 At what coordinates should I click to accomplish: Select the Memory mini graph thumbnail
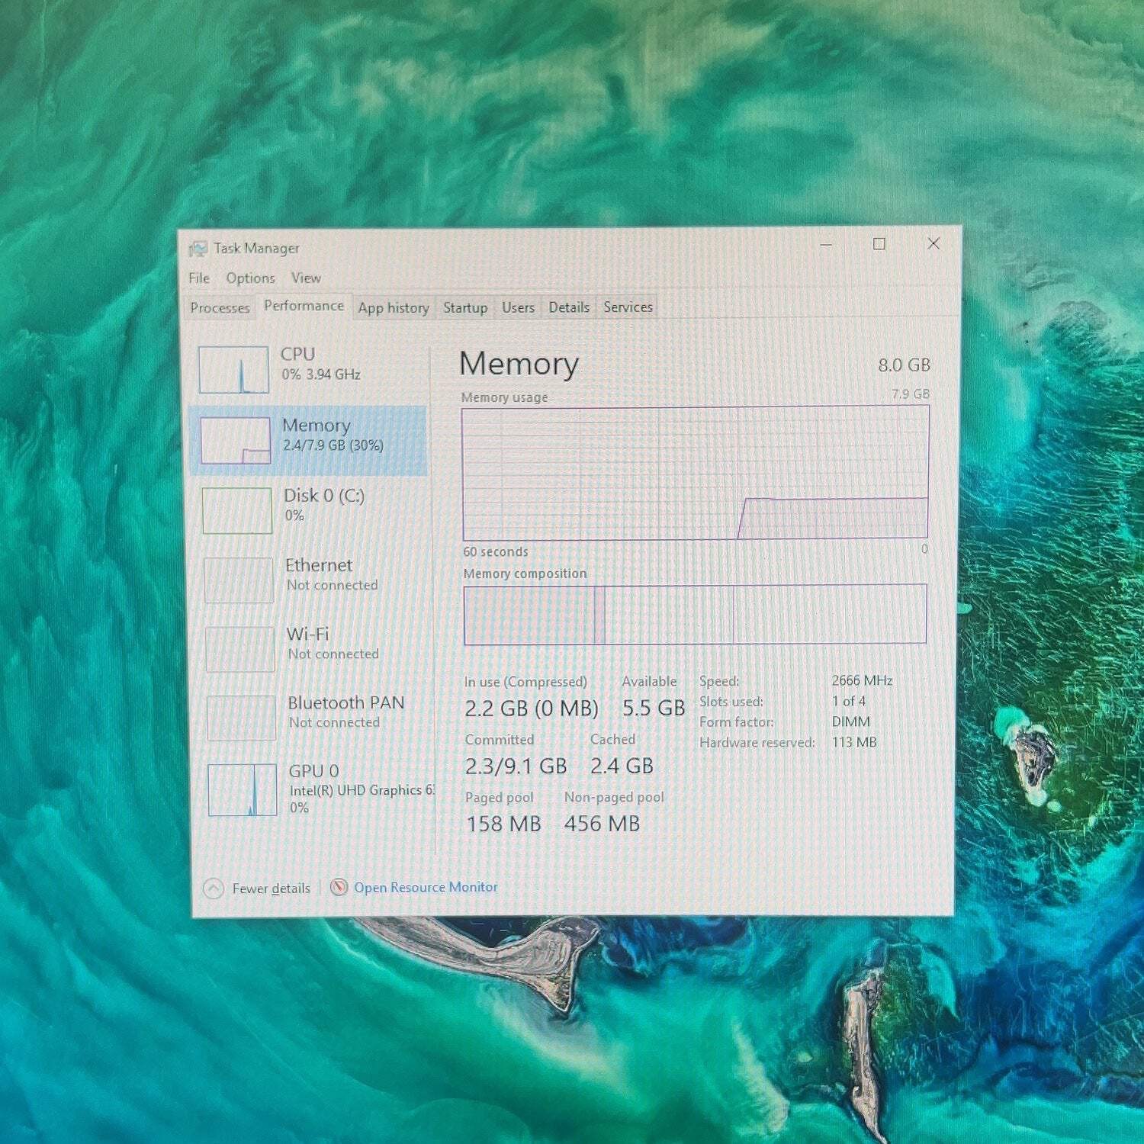click(236, 440)
